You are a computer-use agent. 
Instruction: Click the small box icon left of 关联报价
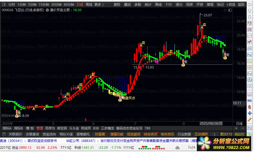(x=4, y=134)
